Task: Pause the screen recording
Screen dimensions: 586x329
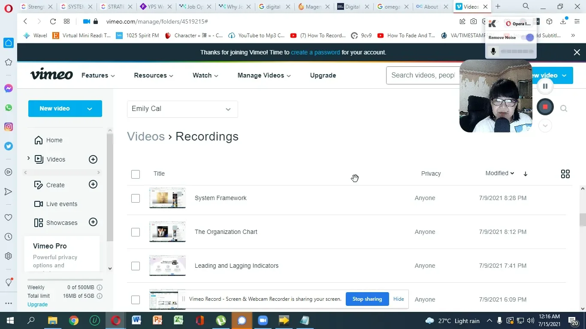Action: tap(545, 86)
